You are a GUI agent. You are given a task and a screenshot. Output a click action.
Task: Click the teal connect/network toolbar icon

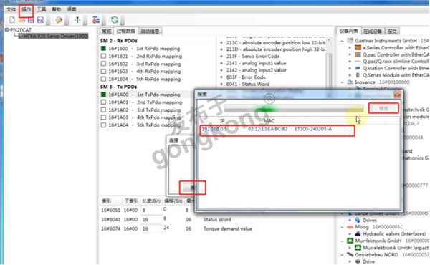point(77,20)
